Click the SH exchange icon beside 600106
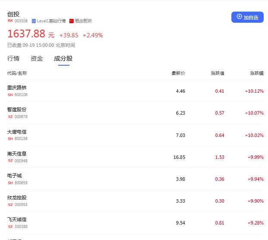The image size is (268, 240). (10, 95)
